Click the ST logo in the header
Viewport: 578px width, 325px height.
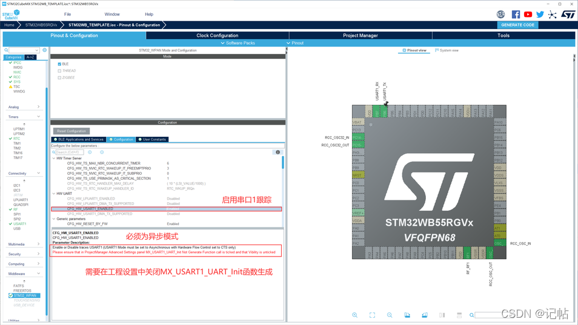click(568, 15)
